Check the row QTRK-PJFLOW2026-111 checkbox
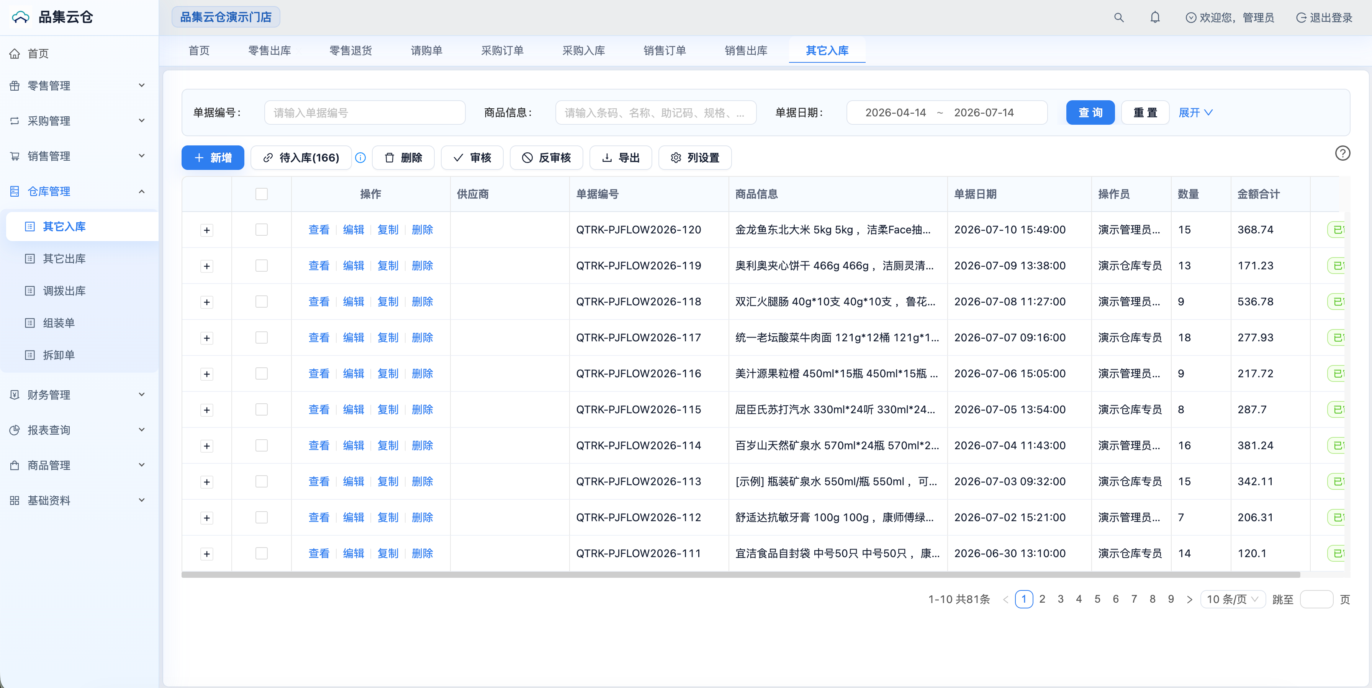The height and width of the screenshot is (688, 1372). point(262,553)
